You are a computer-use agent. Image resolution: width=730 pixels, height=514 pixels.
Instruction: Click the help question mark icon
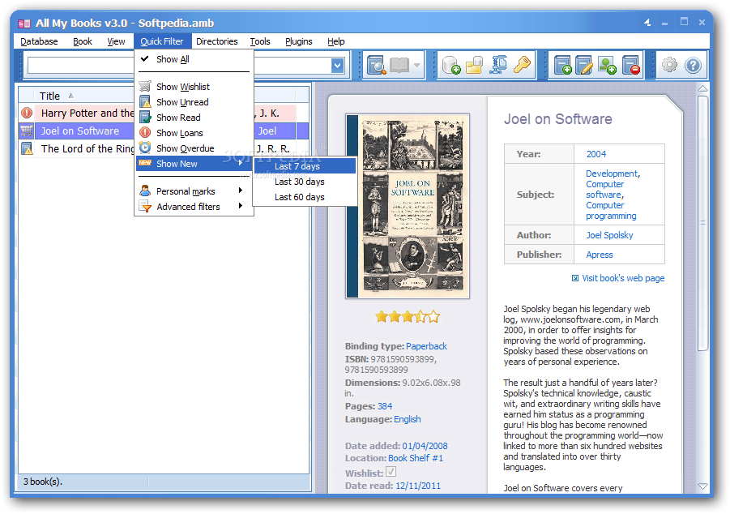point(693,65)
